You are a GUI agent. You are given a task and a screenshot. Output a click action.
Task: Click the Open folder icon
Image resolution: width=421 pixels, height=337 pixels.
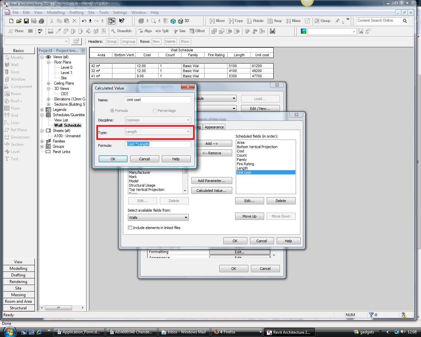(19, 21)
